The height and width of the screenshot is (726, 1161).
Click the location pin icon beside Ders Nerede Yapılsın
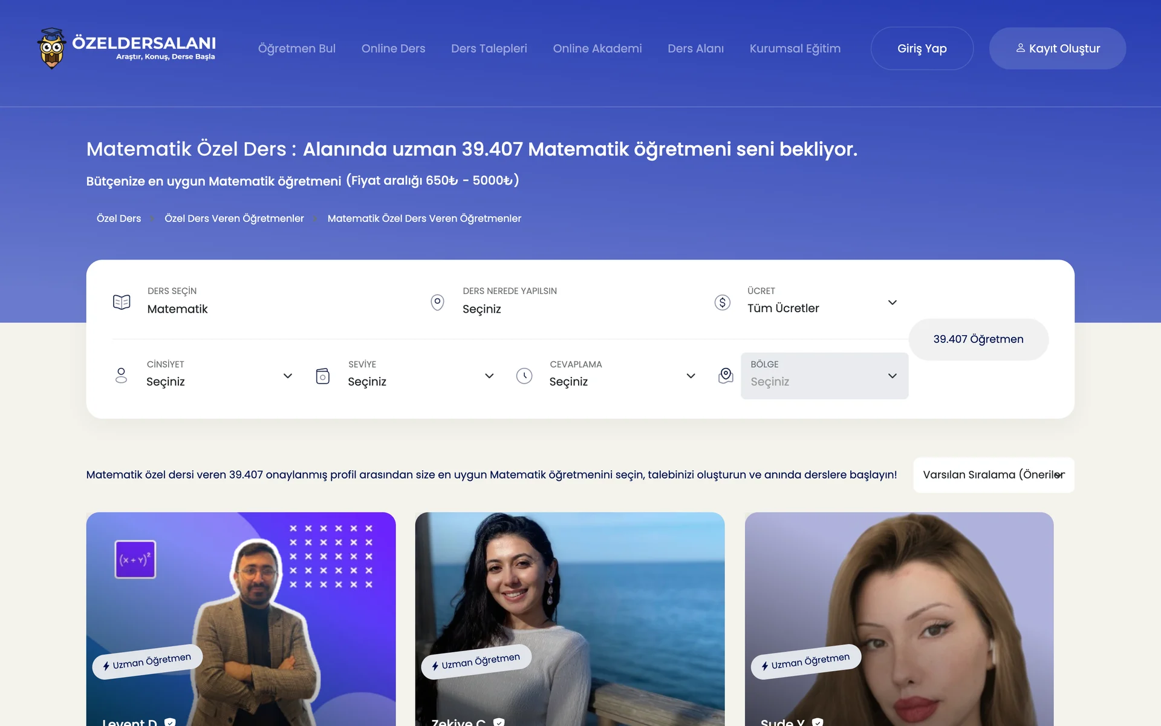point(437,302)
